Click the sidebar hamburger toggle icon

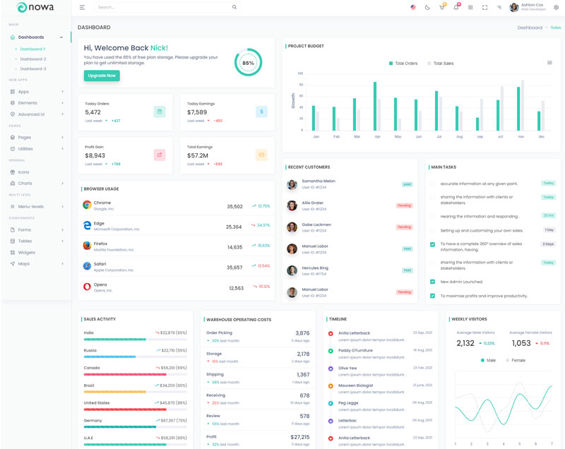coord(82,7)
